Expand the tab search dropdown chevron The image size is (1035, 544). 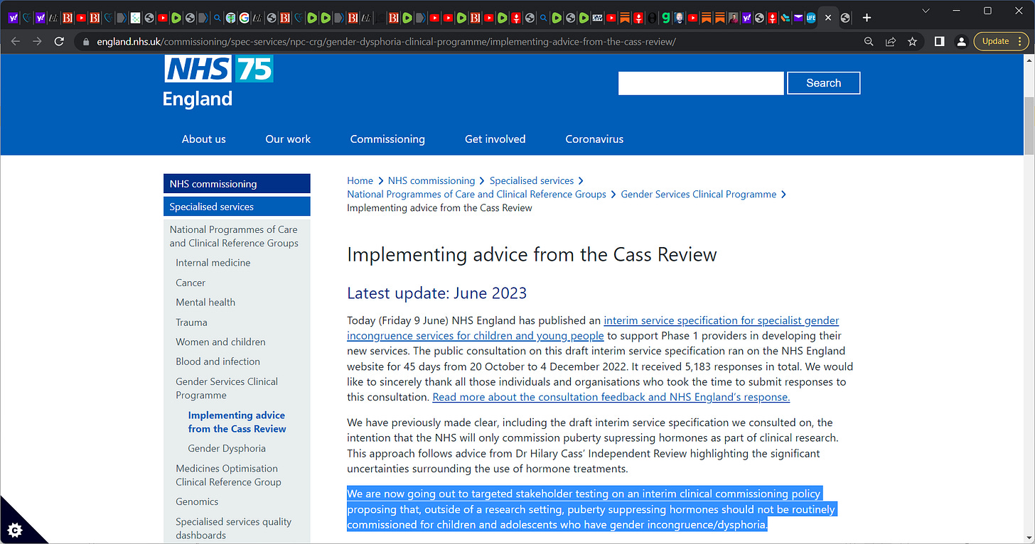click(926, 11)
